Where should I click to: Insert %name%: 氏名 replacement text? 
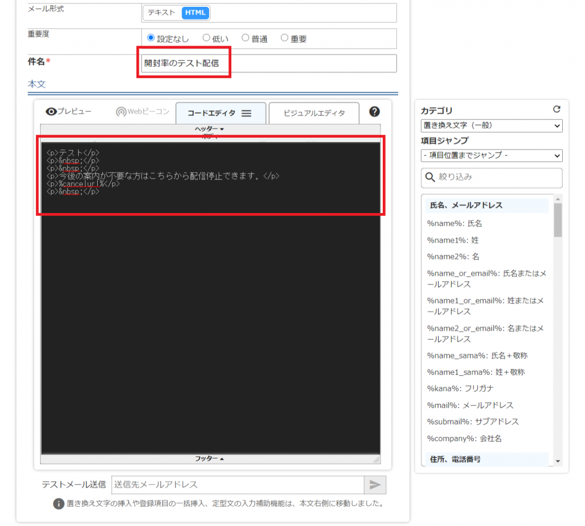click(x=454, y=224)
